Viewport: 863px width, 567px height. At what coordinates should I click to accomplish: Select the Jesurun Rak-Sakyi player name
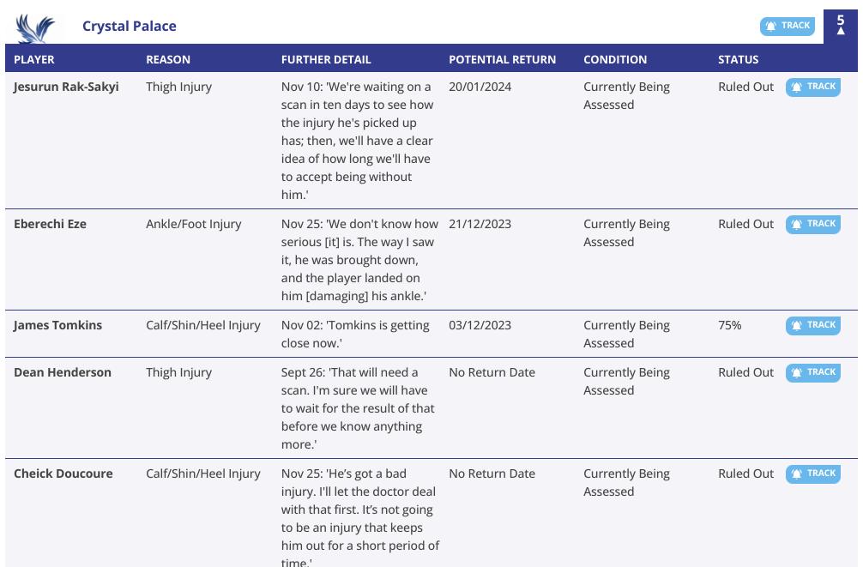pos(66,87)
